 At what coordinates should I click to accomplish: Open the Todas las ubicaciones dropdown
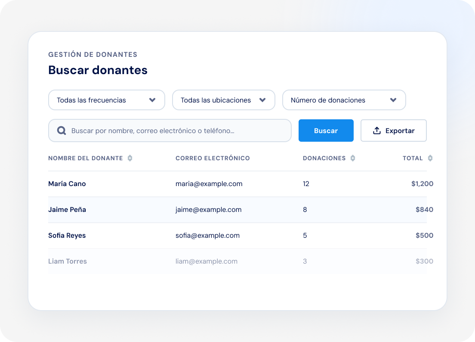click(x=224, y=100)
